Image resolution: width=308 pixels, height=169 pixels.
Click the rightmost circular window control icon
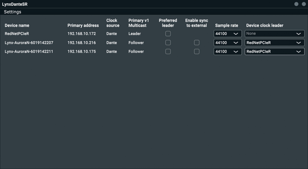pyautogui.click(x=304, y=4)
